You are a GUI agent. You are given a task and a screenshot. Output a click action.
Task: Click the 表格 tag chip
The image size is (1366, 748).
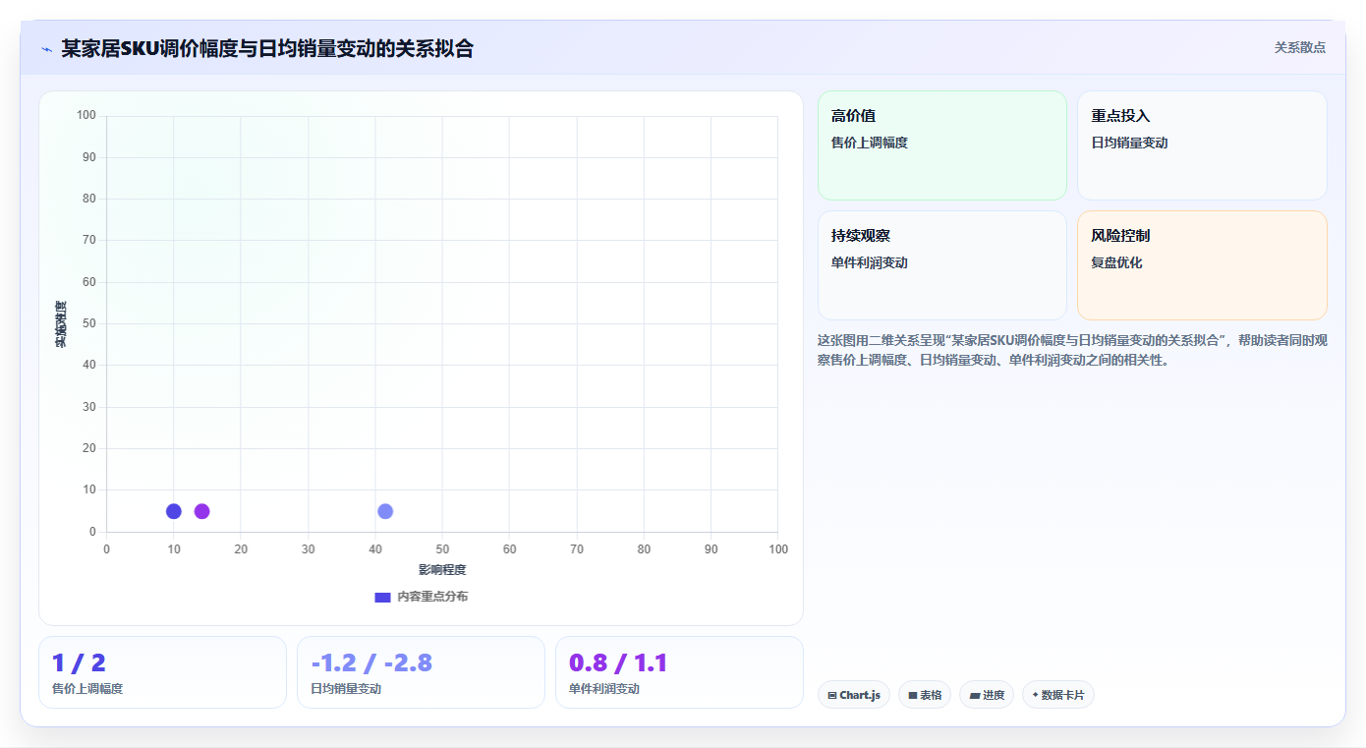[x=925, y=695]
